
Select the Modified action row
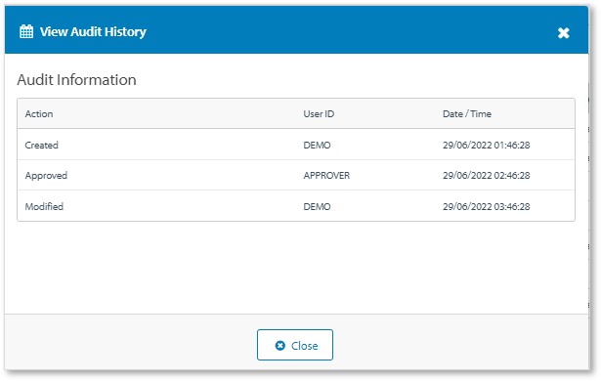point(296,206)
